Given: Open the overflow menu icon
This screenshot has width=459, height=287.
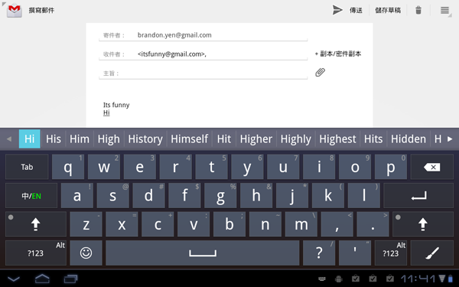Looking at the screenshot, I should pyautogui.click(x=444, y=10).
